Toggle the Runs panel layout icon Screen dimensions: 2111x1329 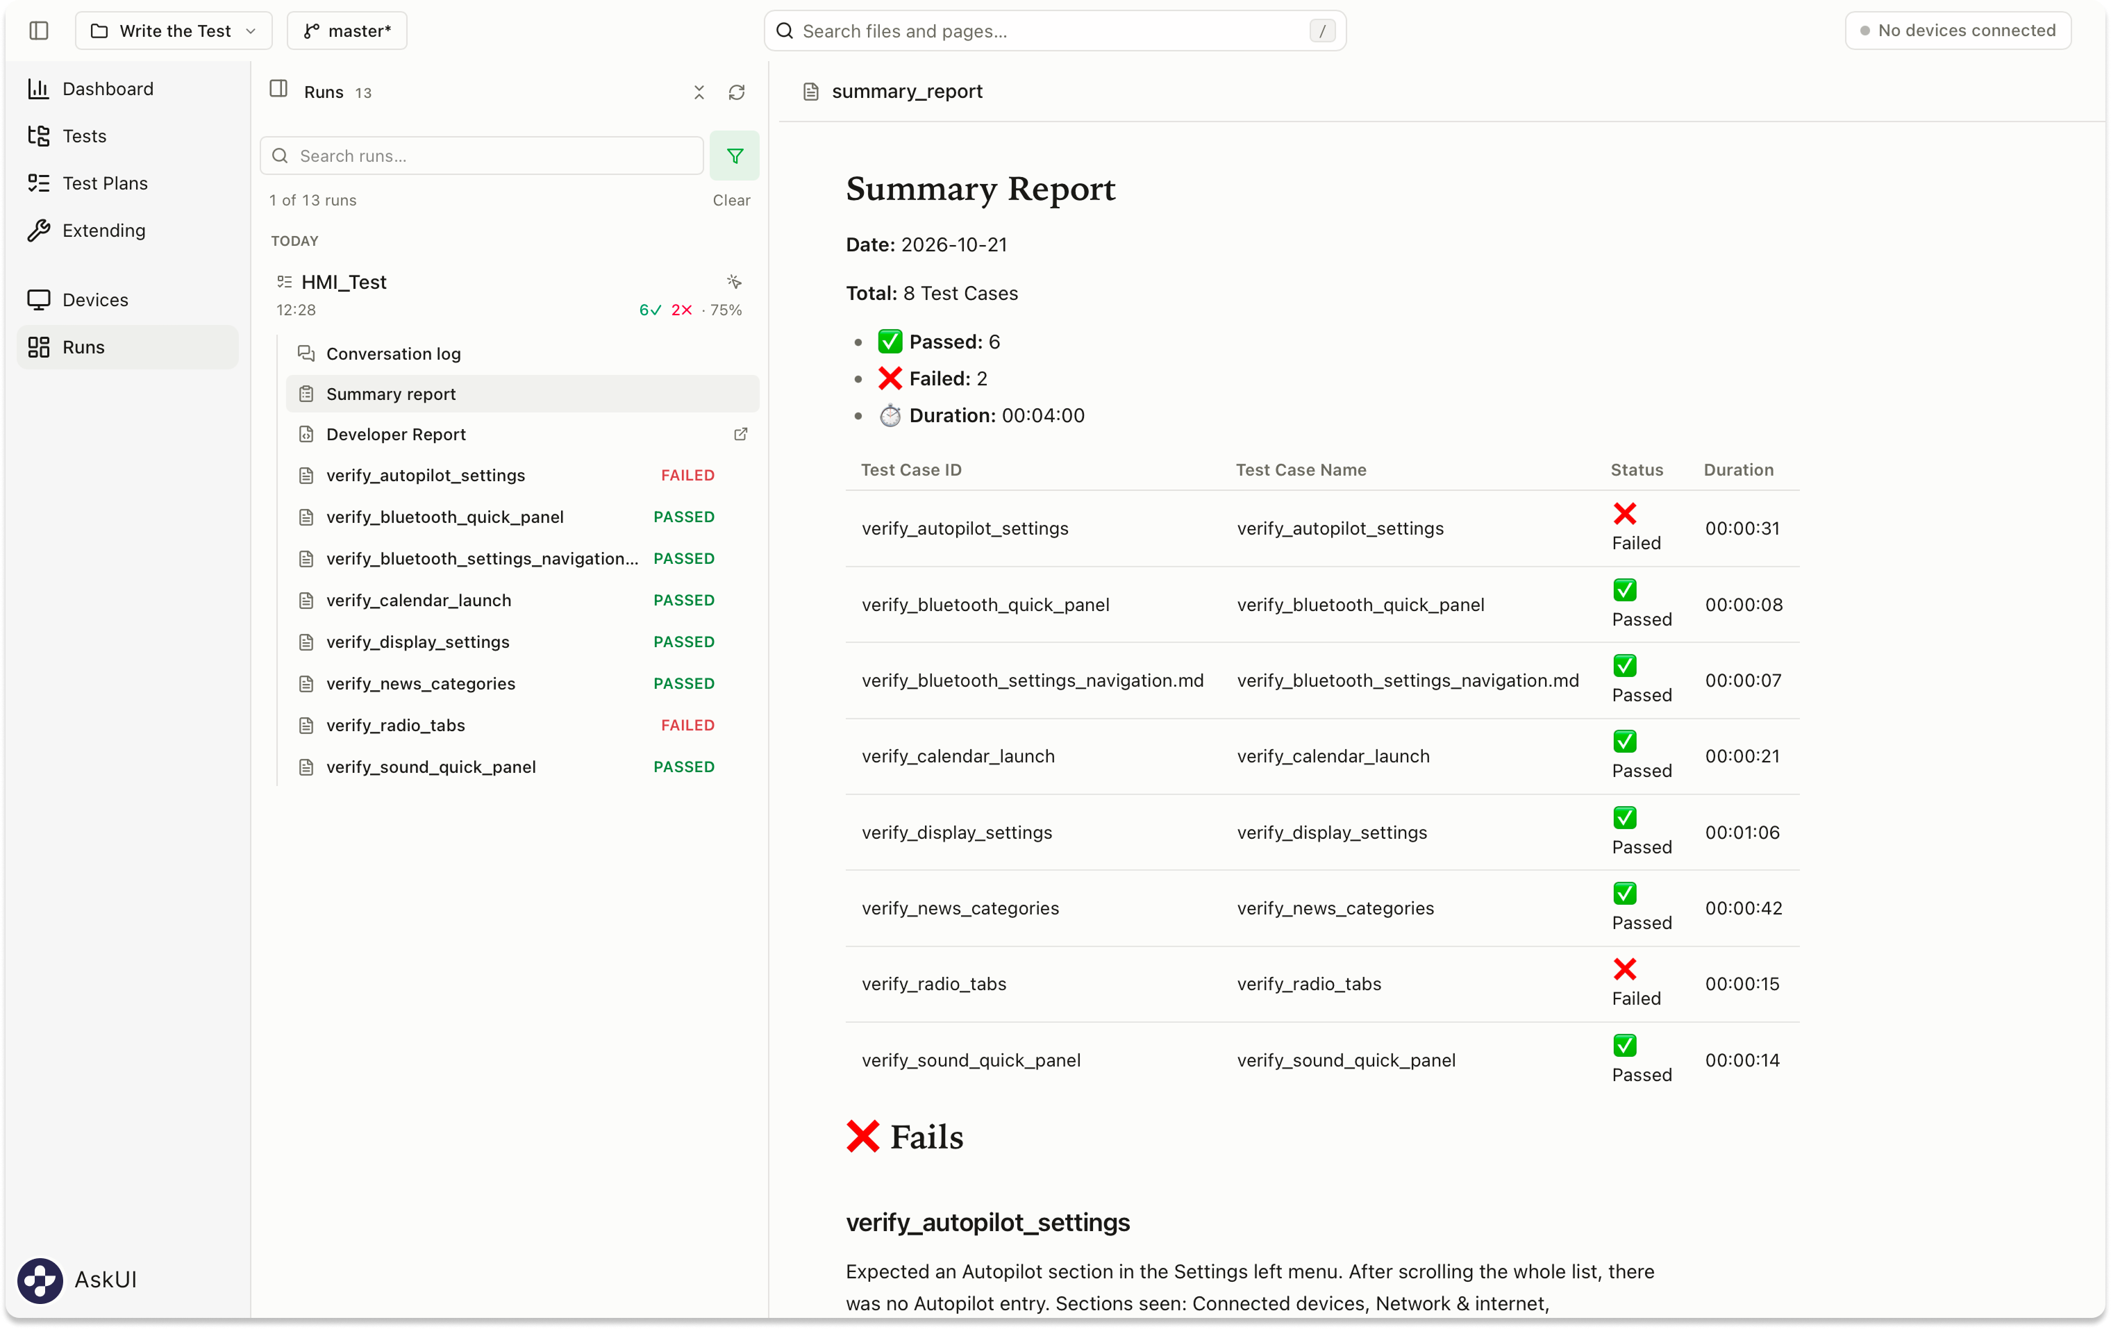tap(278, 90)
